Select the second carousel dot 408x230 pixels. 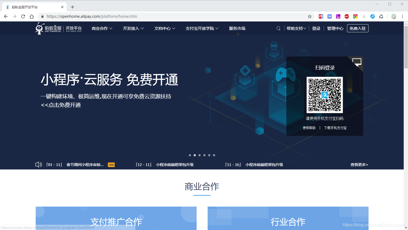coord(195,155)
